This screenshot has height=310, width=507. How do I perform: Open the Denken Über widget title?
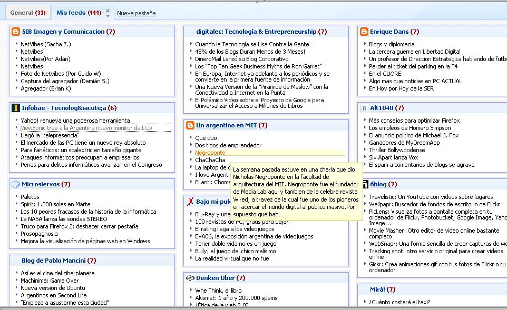click(x=216, y=278)
